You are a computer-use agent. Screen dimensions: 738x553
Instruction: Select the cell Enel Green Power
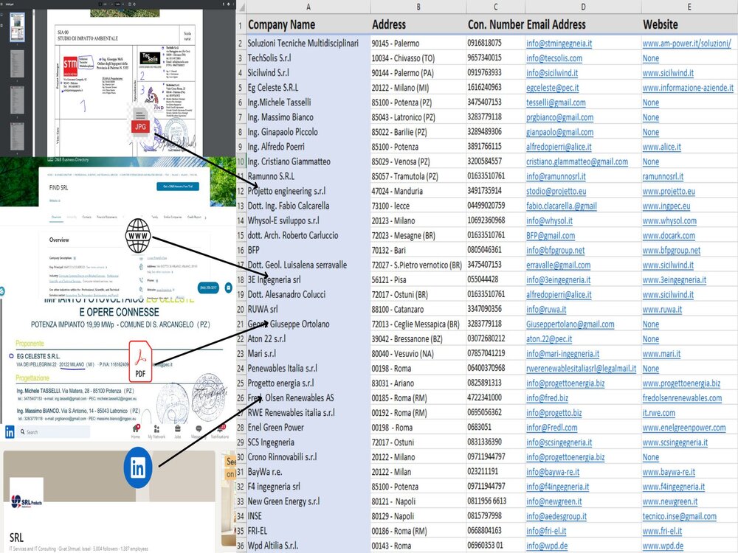pyautogui.click(x=308, y=428)
